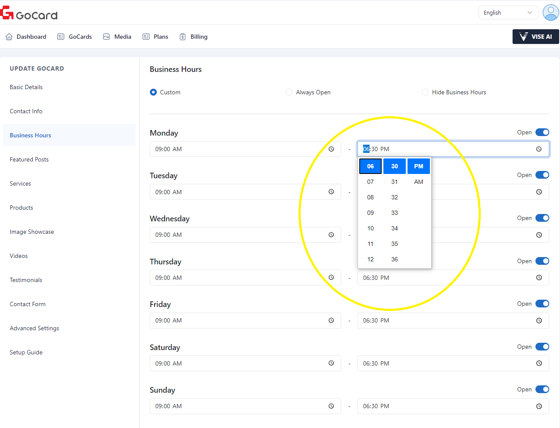Click the clock icon in Monday's opening time
Viewport: 560px width, 428px height.
(x=331, y=149)
